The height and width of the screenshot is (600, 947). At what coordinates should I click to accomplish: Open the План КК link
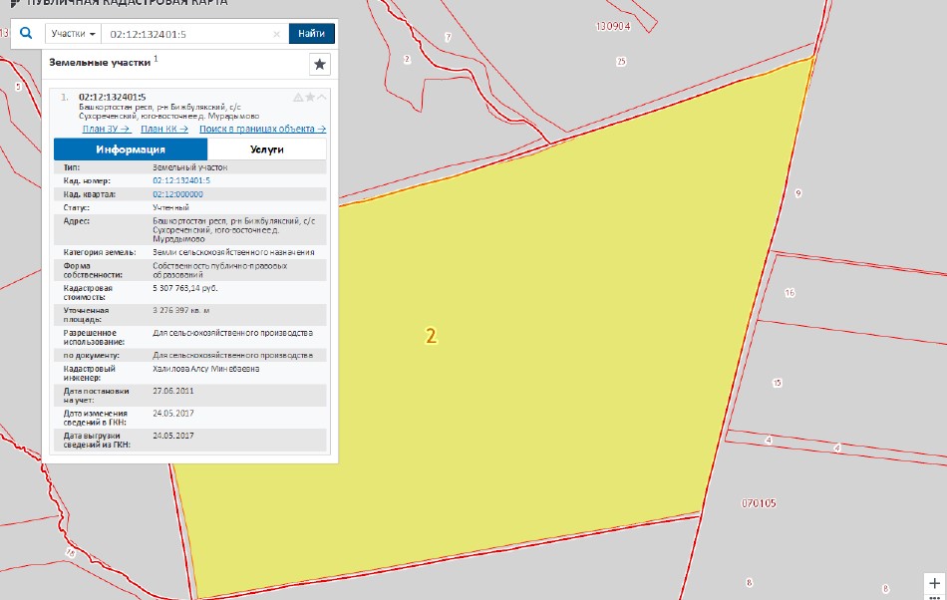[x=164, y=129]
